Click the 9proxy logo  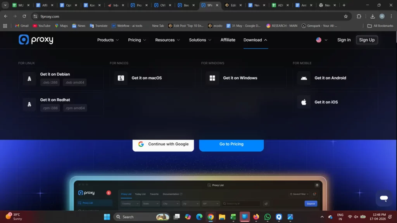(36, 40)
